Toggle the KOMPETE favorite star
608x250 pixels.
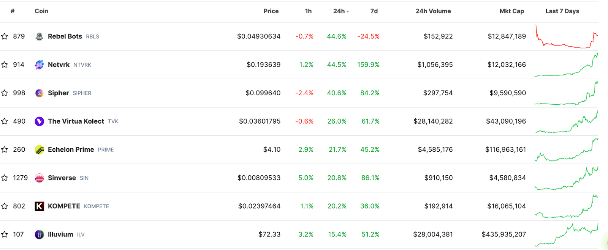click(5, 206)
